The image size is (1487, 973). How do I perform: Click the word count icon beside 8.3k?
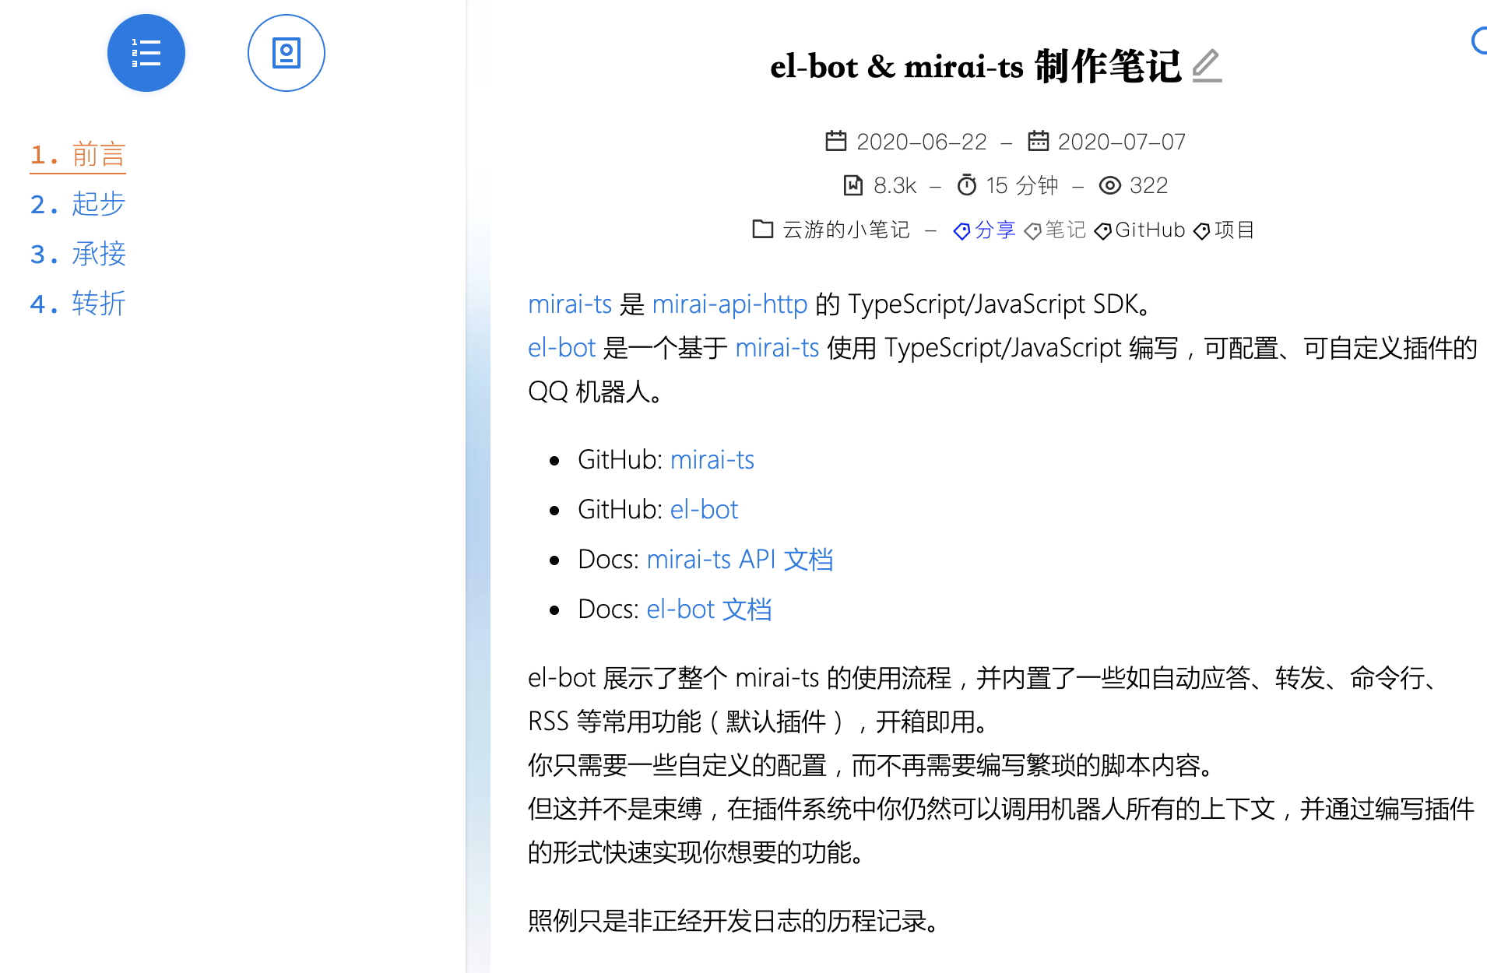point(854,185)
